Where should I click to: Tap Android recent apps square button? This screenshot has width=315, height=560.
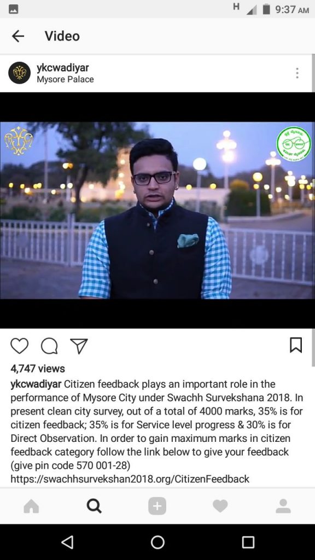(248, 542)
